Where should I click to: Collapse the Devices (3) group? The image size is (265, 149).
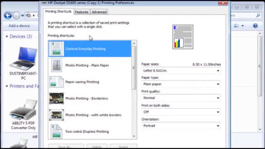[7, 36]
